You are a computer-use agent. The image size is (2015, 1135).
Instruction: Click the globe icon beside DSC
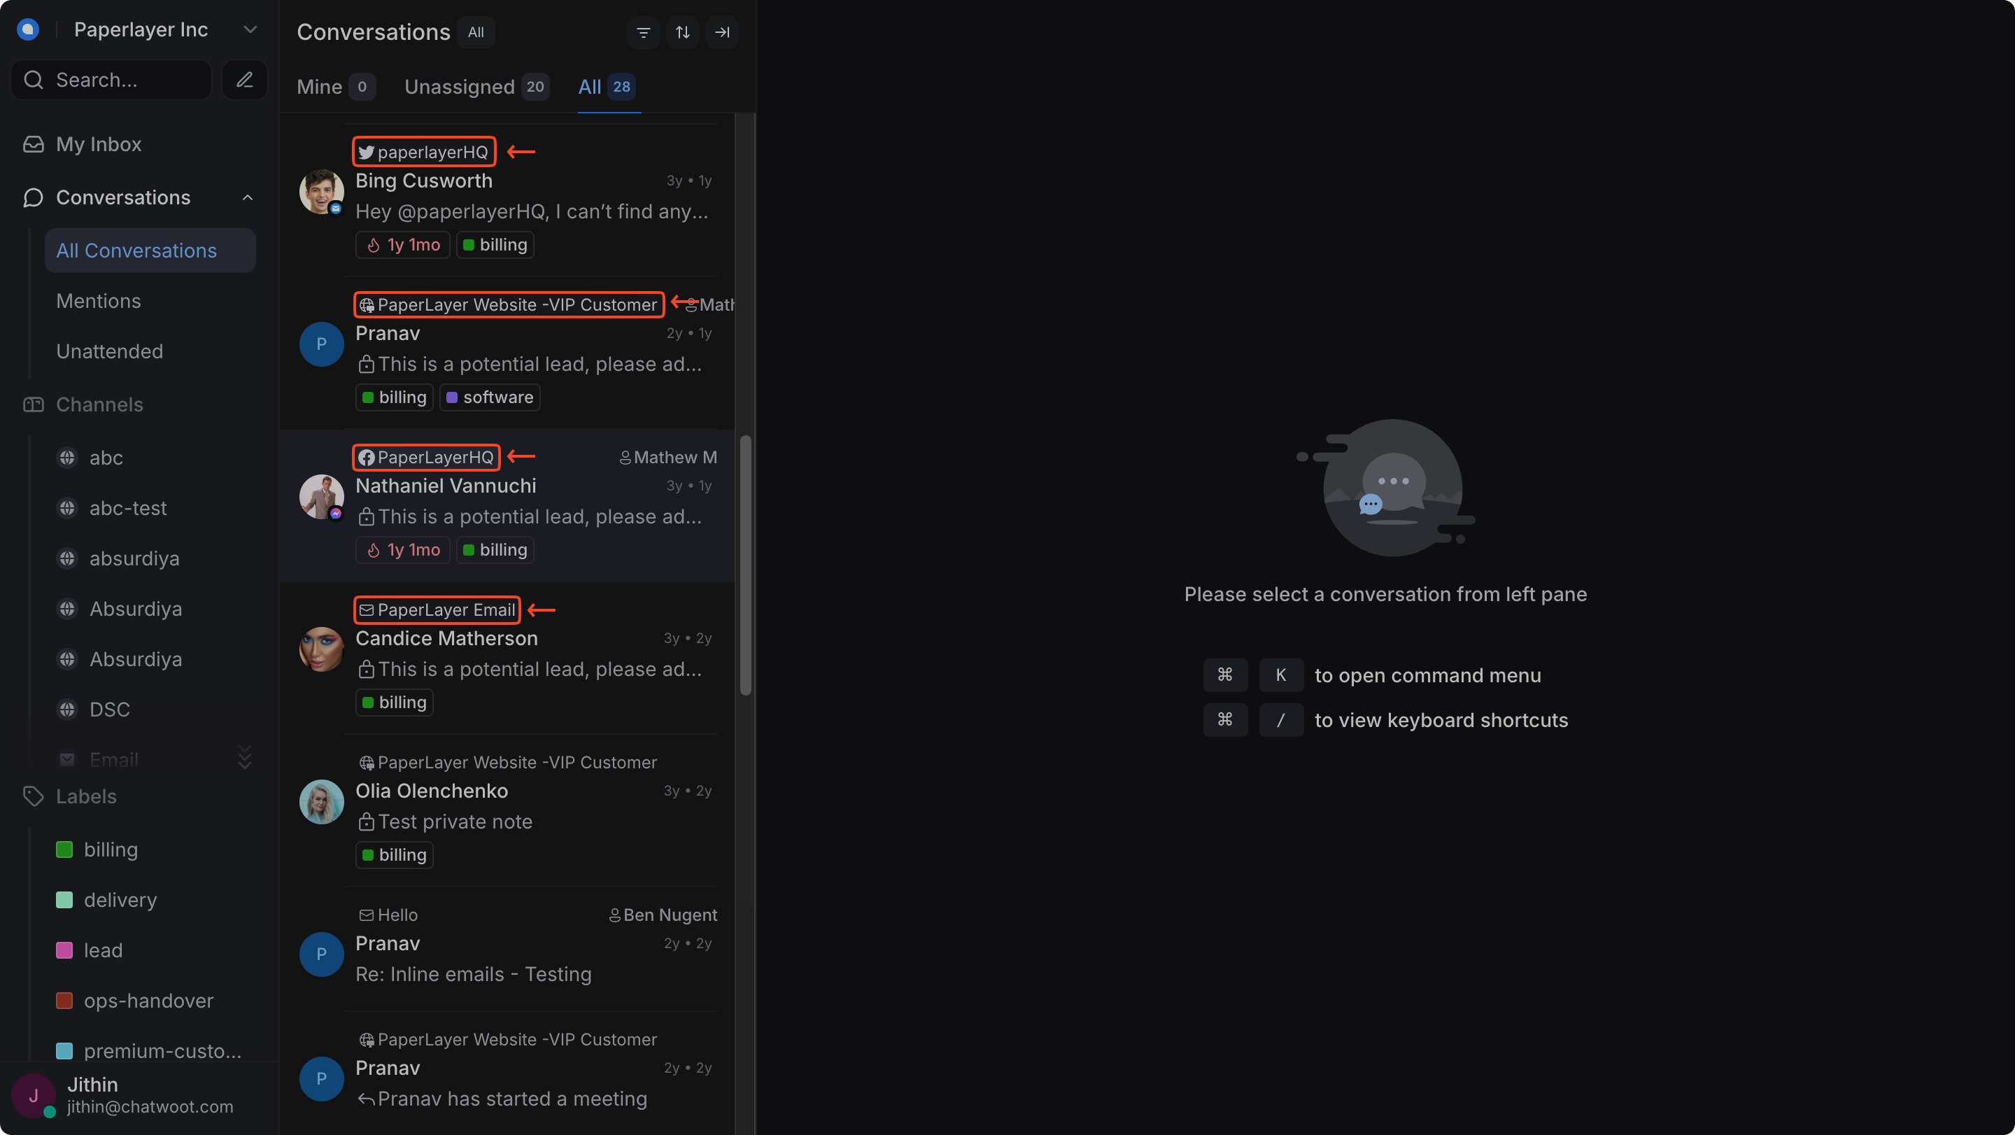(67, 710)
